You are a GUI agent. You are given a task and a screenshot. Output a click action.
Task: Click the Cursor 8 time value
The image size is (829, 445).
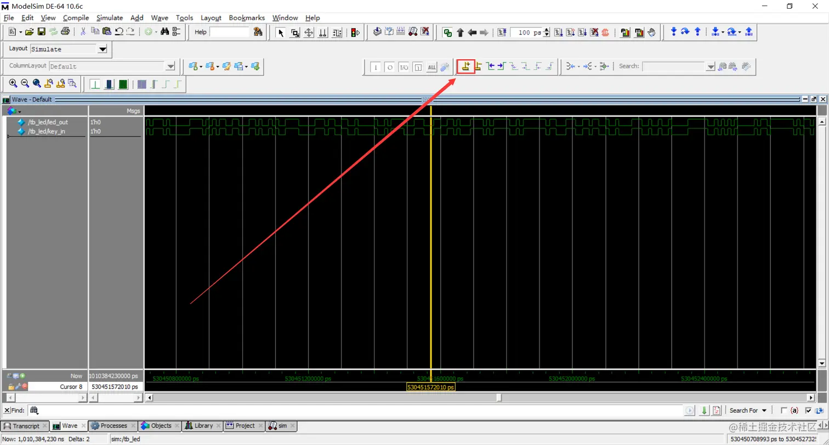(x=116, y=387)
